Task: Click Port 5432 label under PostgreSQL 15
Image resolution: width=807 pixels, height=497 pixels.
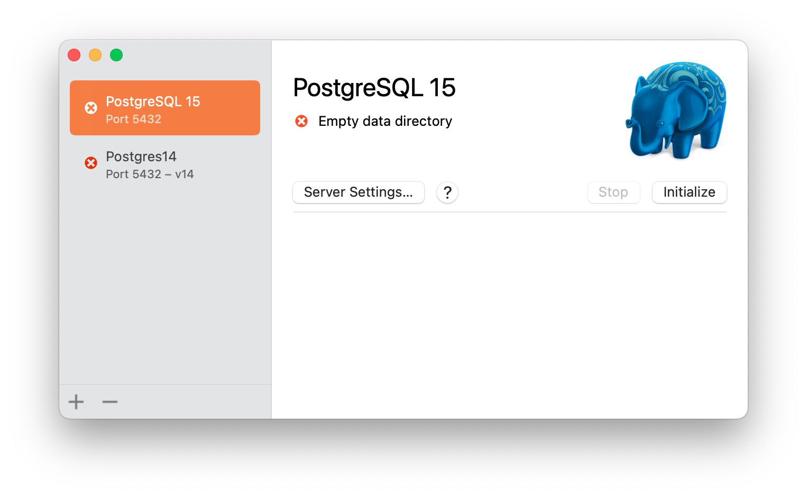Action: click(133, 119)
